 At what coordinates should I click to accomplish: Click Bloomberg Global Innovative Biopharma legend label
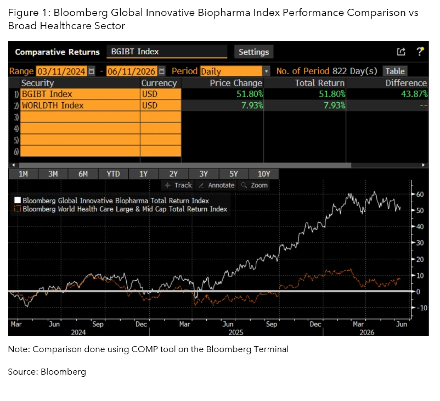(116, 200)
